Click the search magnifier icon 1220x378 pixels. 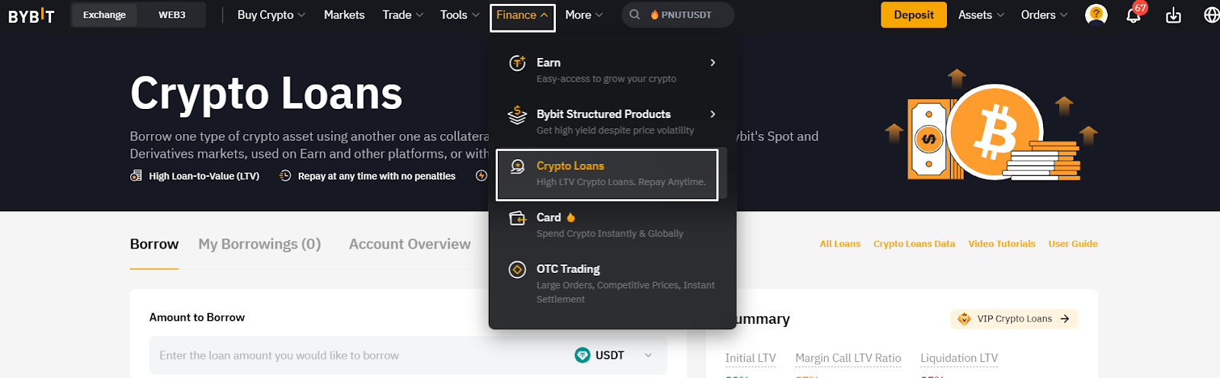tap(634, 14)
